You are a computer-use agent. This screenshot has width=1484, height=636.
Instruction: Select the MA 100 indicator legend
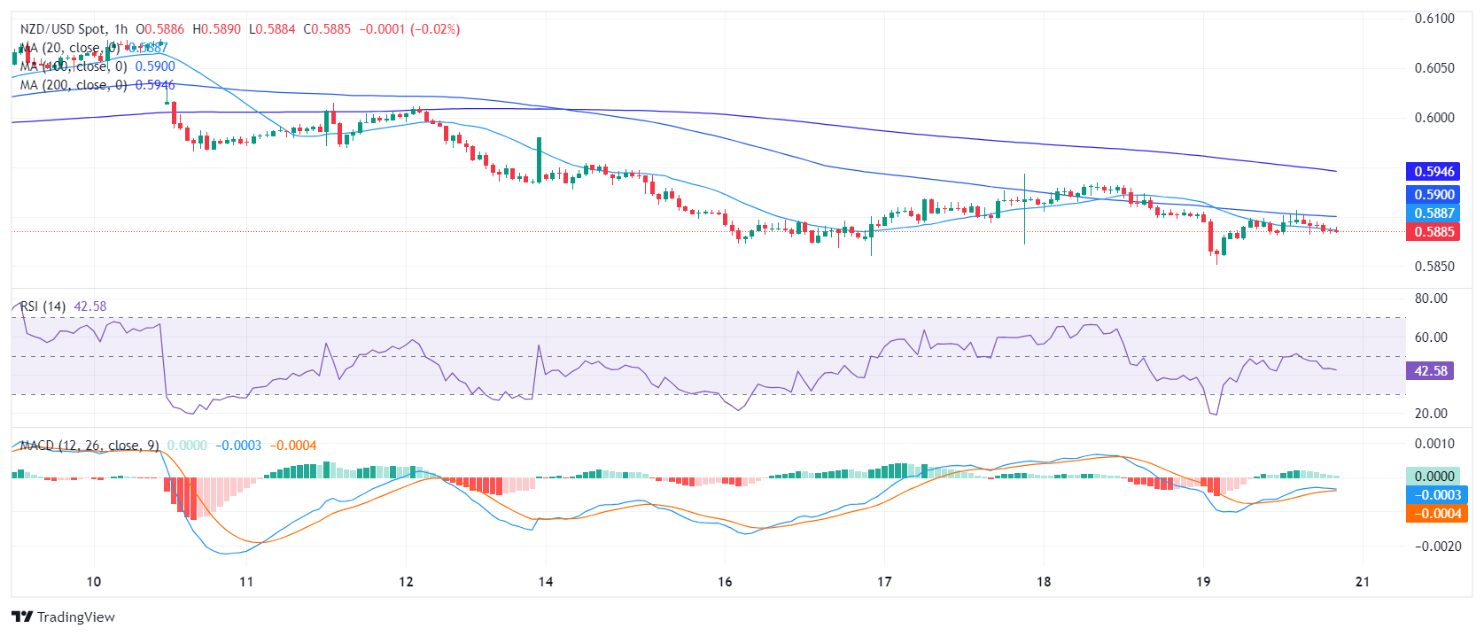point(73,66)
